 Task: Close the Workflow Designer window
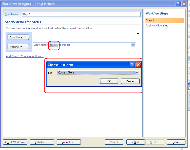[x=184, y=4]
